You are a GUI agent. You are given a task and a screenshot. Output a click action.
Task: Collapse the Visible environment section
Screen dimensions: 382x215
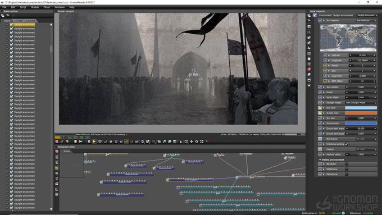(320, 160)
